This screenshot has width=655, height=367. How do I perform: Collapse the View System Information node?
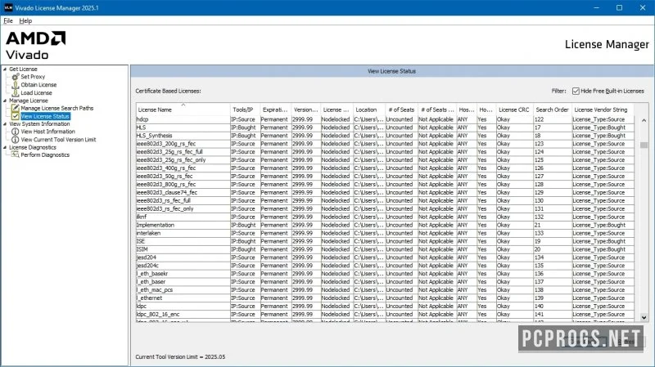pos(5,124)
